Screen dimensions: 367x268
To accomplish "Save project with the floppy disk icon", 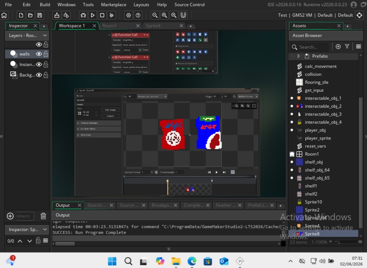I will [40, 15].
